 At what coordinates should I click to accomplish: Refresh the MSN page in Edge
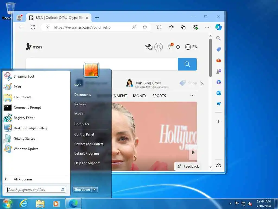(33, 27)
